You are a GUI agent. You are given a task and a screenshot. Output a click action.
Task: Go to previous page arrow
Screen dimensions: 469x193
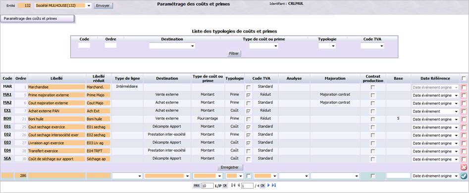click(238, 186)
